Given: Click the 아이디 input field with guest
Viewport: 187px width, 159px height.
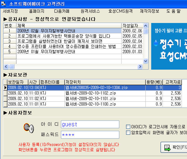Looking at the screenshot, I should pos(90,124).
